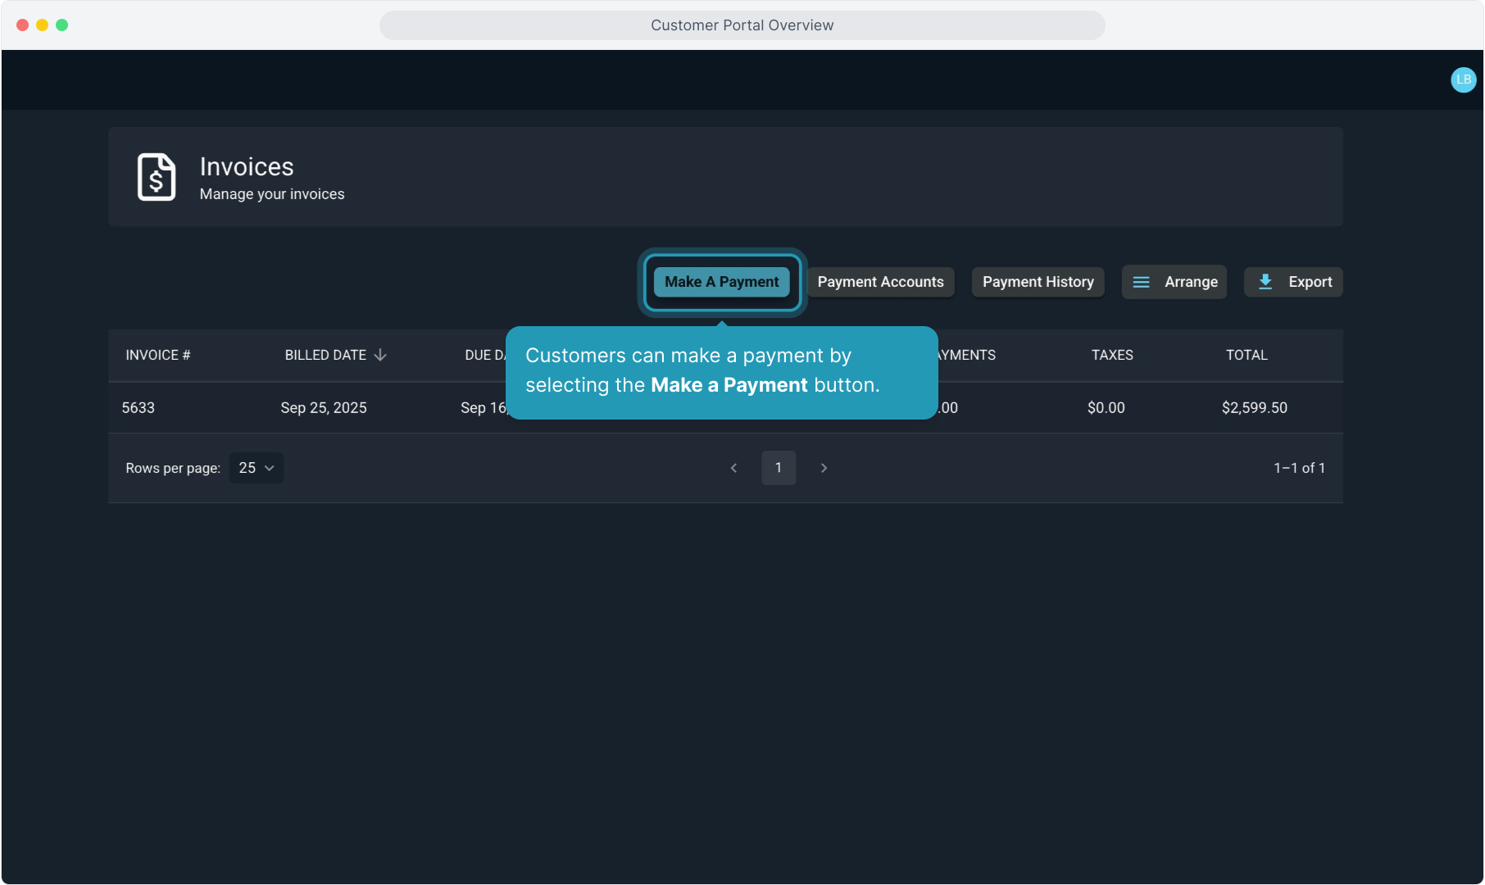1485x885 pixels.
Task: Click the Sep 25, 2025 billed date cell
Action: [323, 407]
